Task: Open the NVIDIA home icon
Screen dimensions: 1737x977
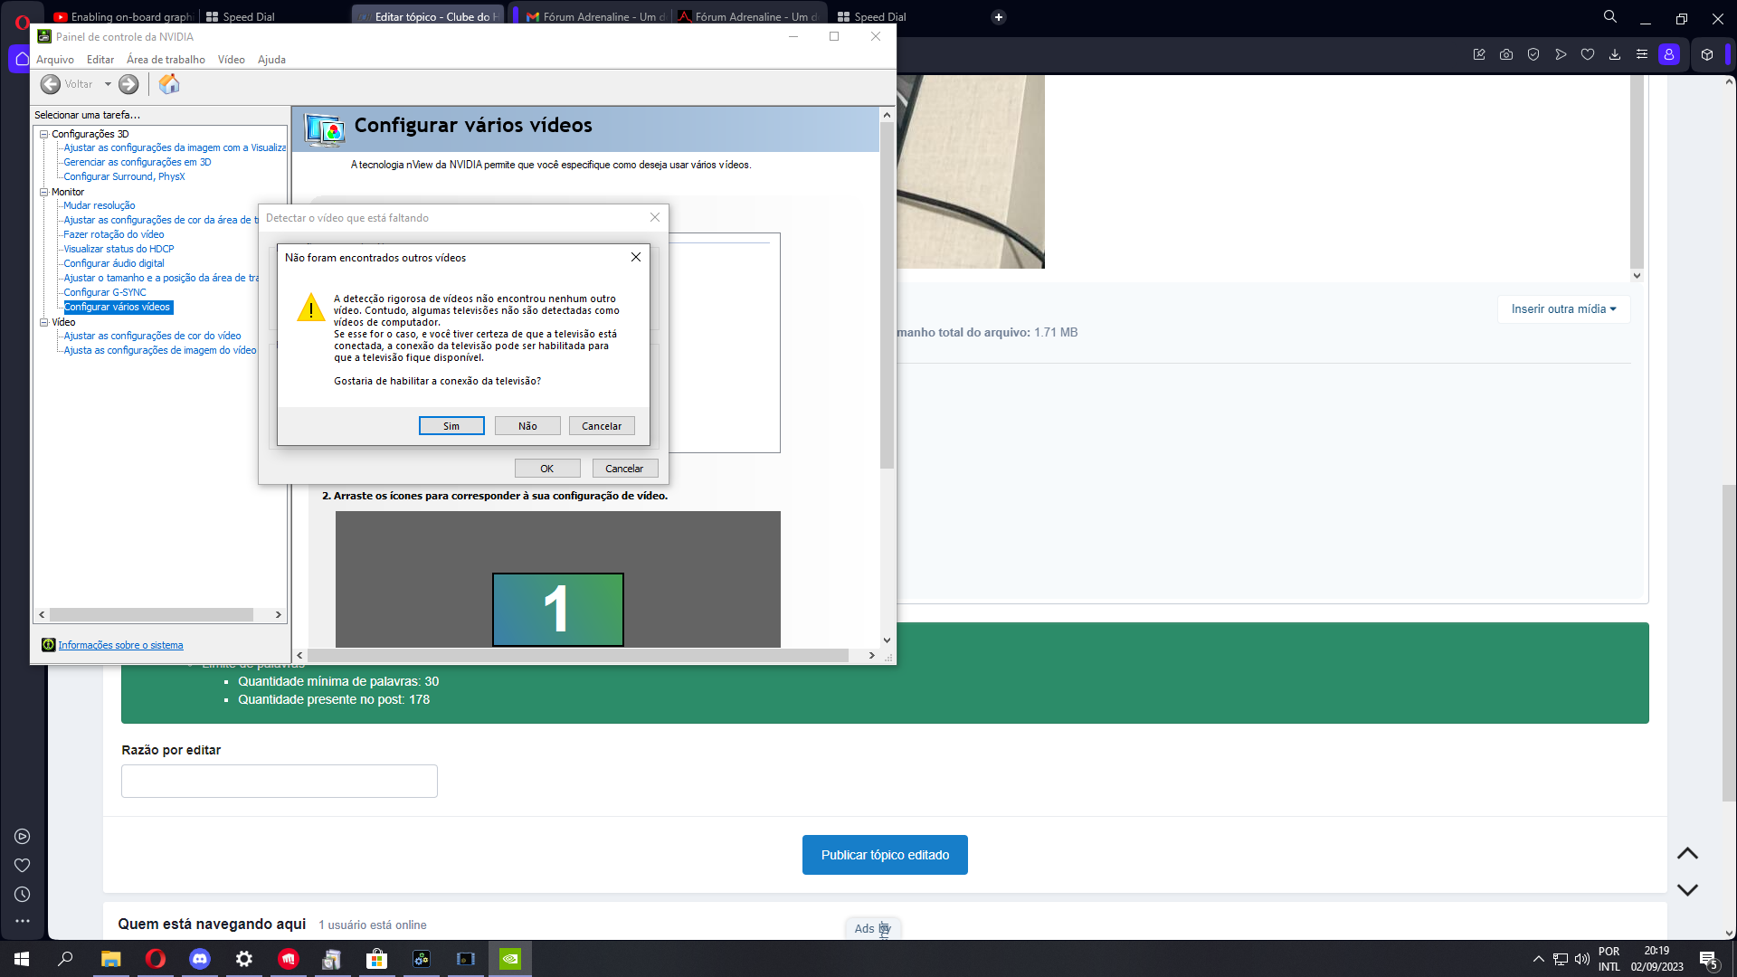Action: 169,84
